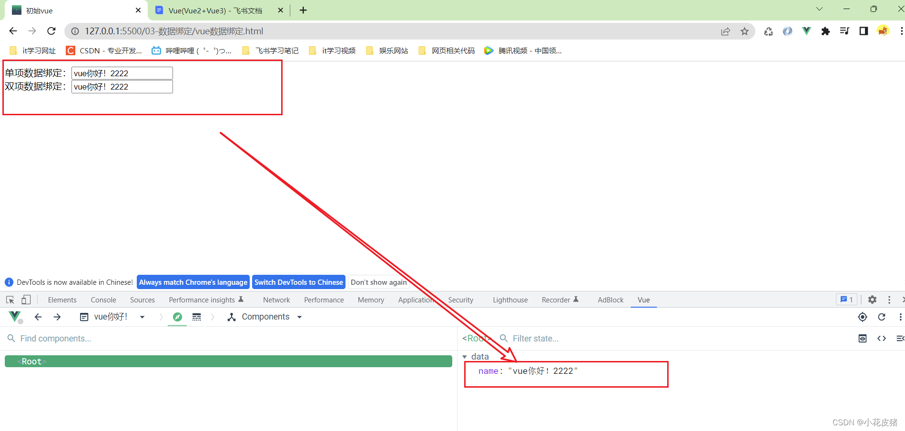Select component in page target icon
905x431 pixels.
point(862,317)
